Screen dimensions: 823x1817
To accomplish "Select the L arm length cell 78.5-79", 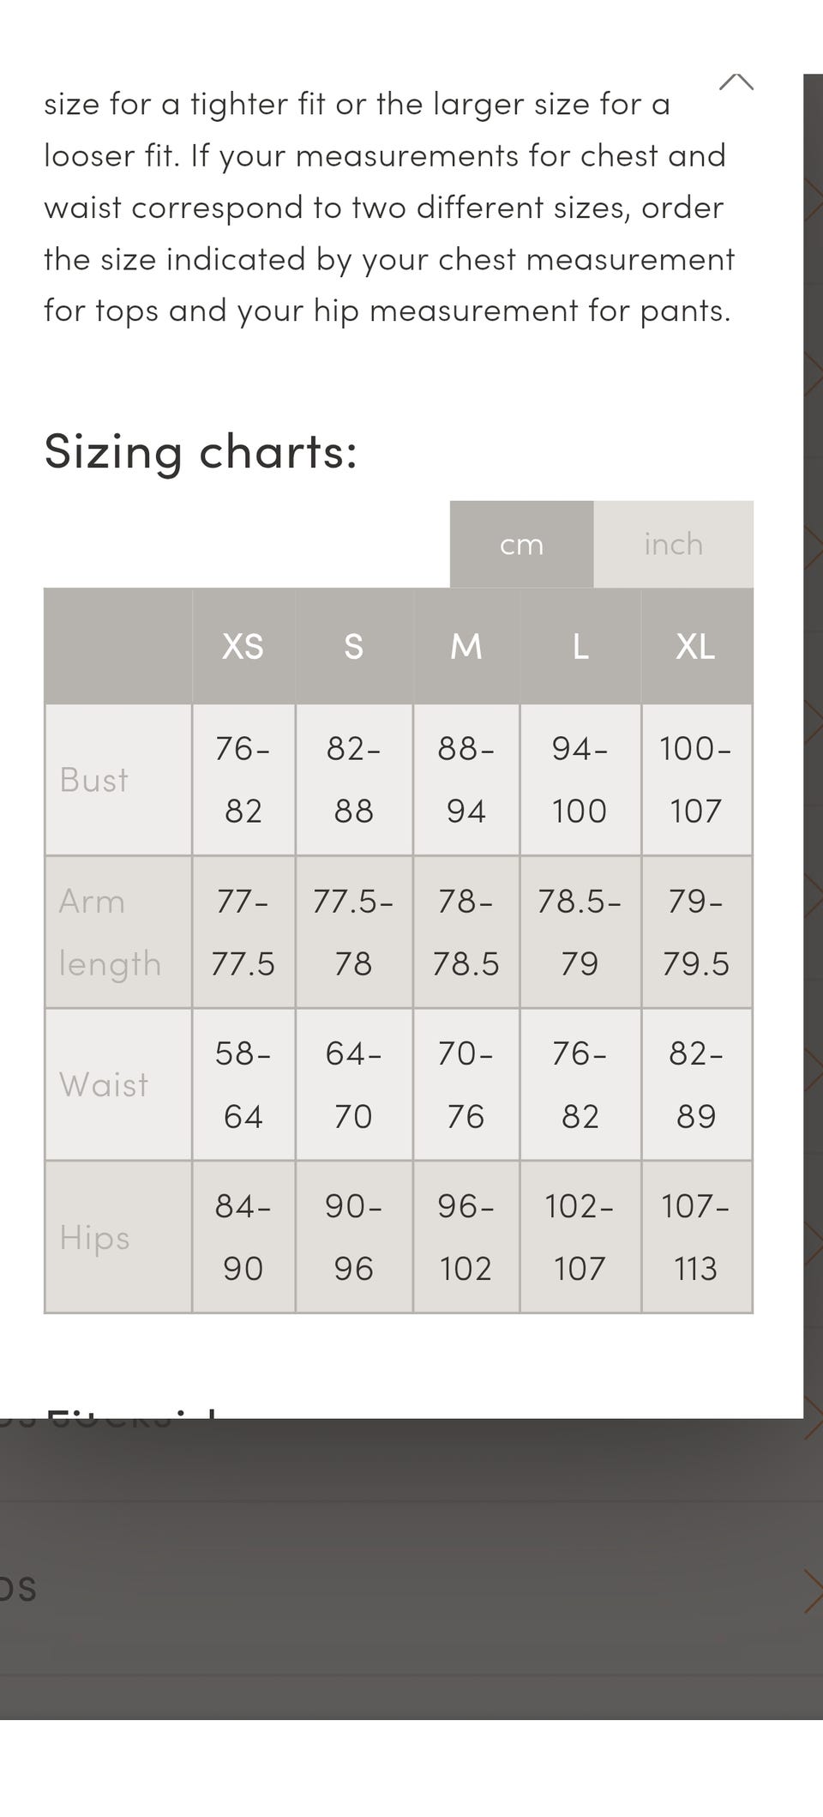I will pyautogui.click(x=580, y=933).
